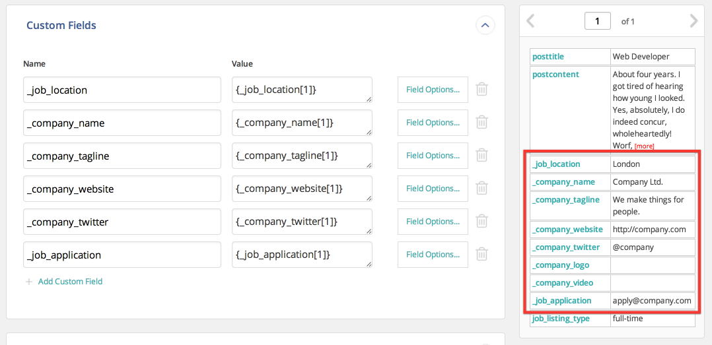Focus the record number input box
The image size is (712, 345).
[x=598, y=21]
